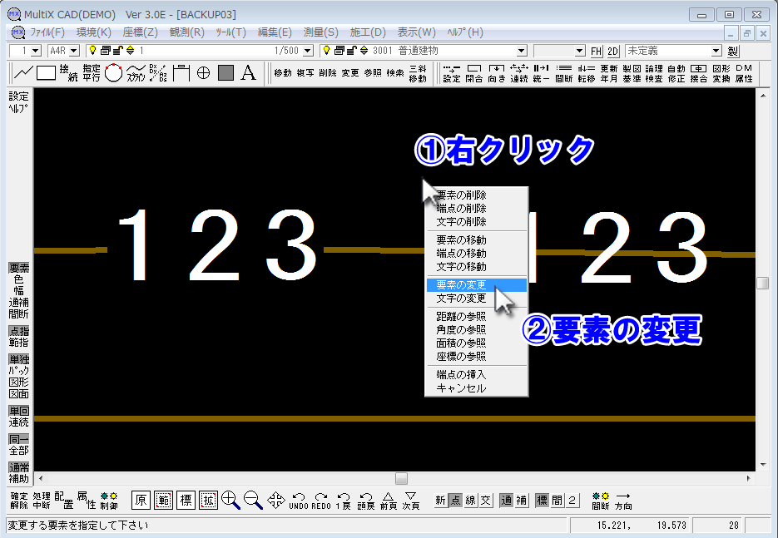Enable 連続 selection mode in left sidebar

pyautogui.click(x=17, y=422)
